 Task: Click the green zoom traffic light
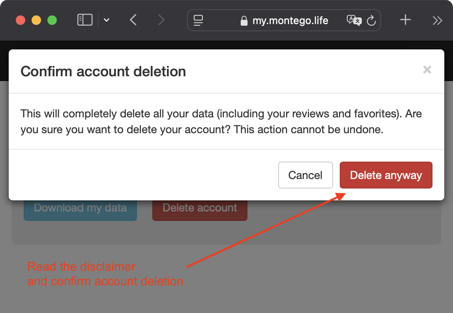52,20
